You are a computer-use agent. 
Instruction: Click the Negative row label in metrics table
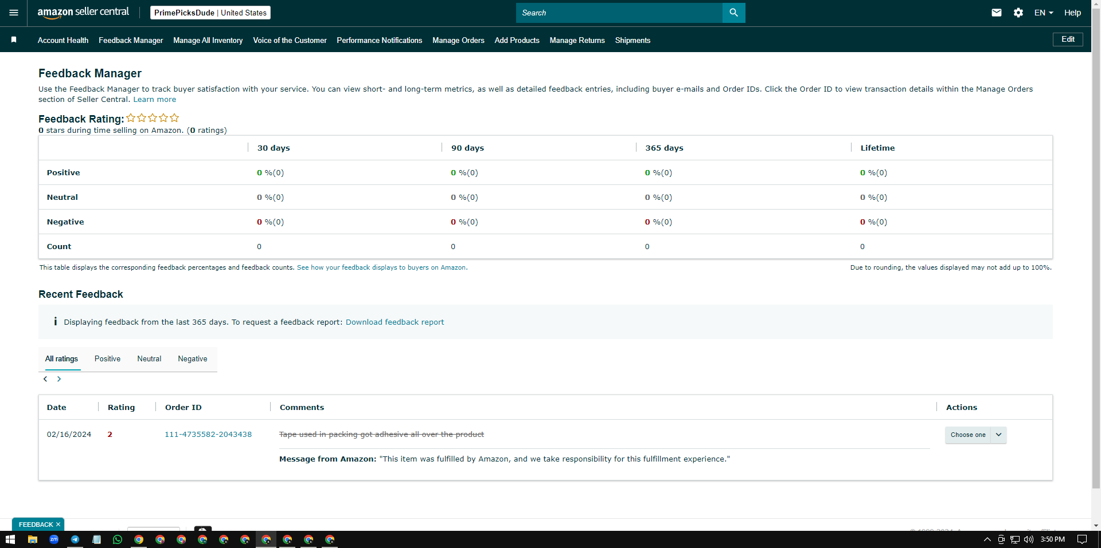pyautogui.click(x=65, y=222)
